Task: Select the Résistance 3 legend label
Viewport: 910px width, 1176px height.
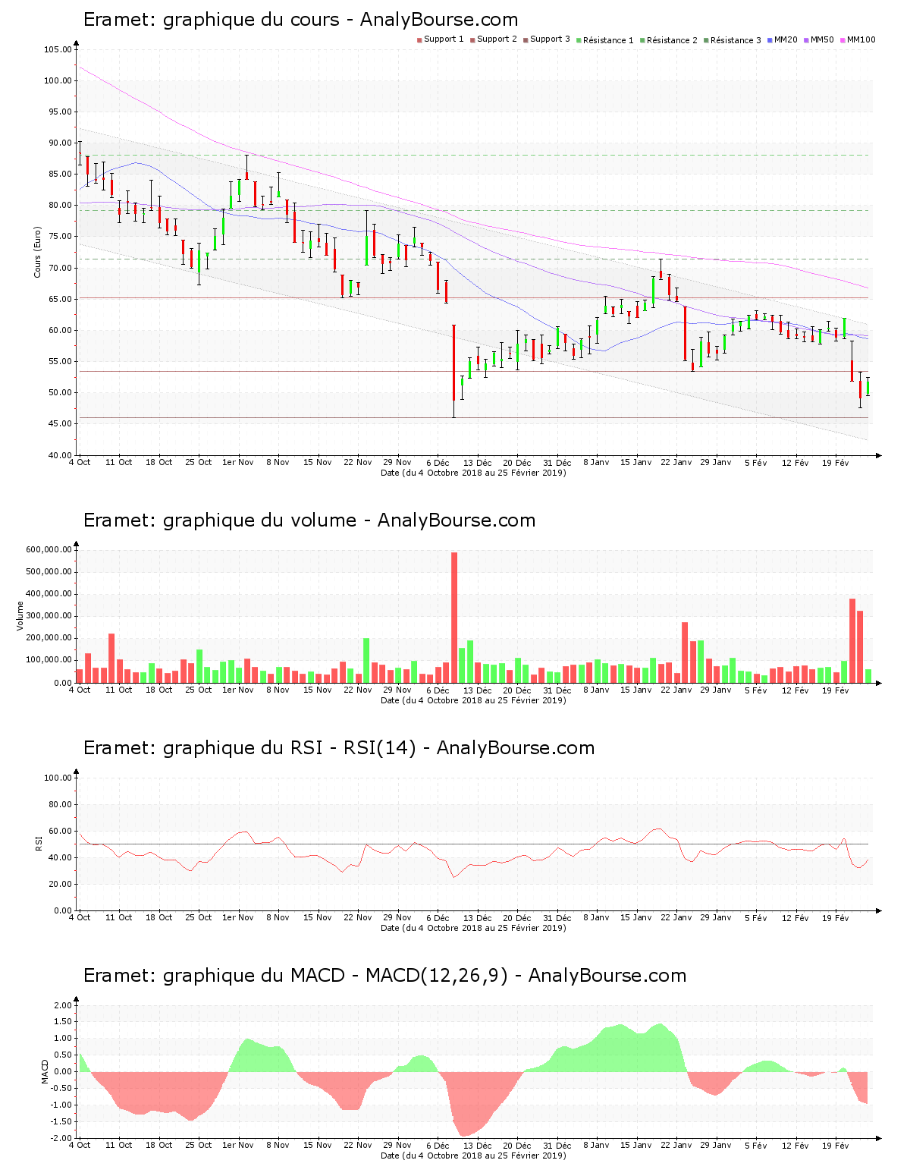Action: pyautogui.click(x=736, y=40)
